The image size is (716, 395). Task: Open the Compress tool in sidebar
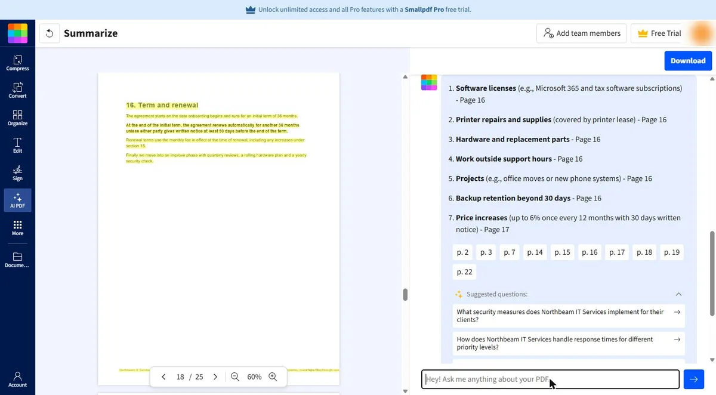17,63
